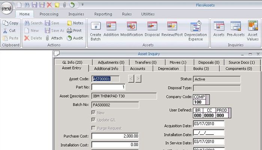The image size is (262, 150).
Task: Expand the quick access toolbar dropdown arrow
Action: (82, 5)
